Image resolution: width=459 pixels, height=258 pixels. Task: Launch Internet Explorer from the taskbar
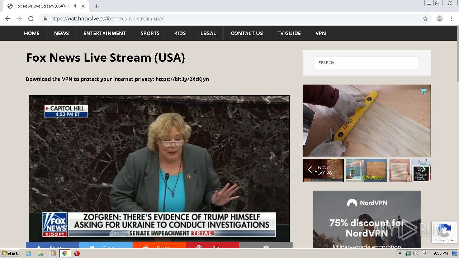coord(28,253)
